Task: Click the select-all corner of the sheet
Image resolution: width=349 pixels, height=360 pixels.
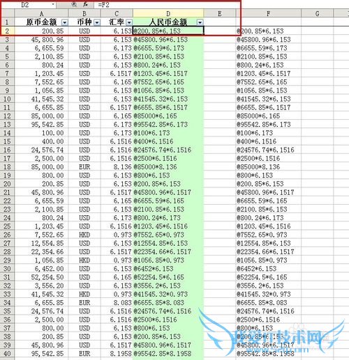Action: (x=7, y=13)
